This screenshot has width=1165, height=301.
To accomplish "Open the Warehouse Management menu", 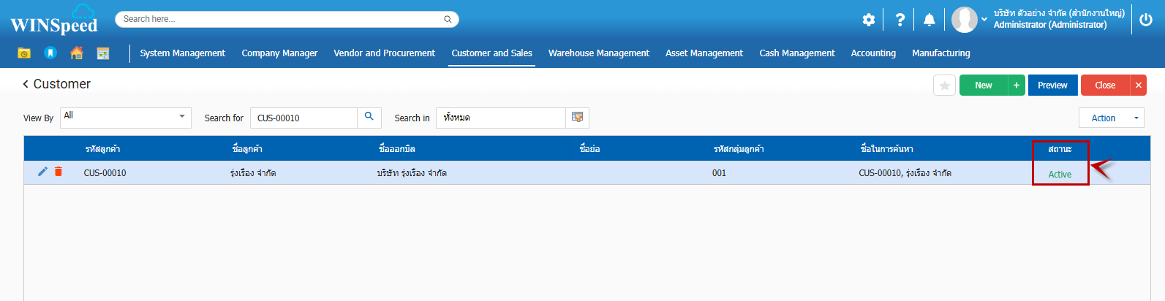I will tap(598, 53).
